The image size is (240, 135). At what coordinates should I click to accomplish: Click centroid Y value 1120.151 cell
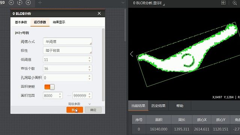point(220,129)
